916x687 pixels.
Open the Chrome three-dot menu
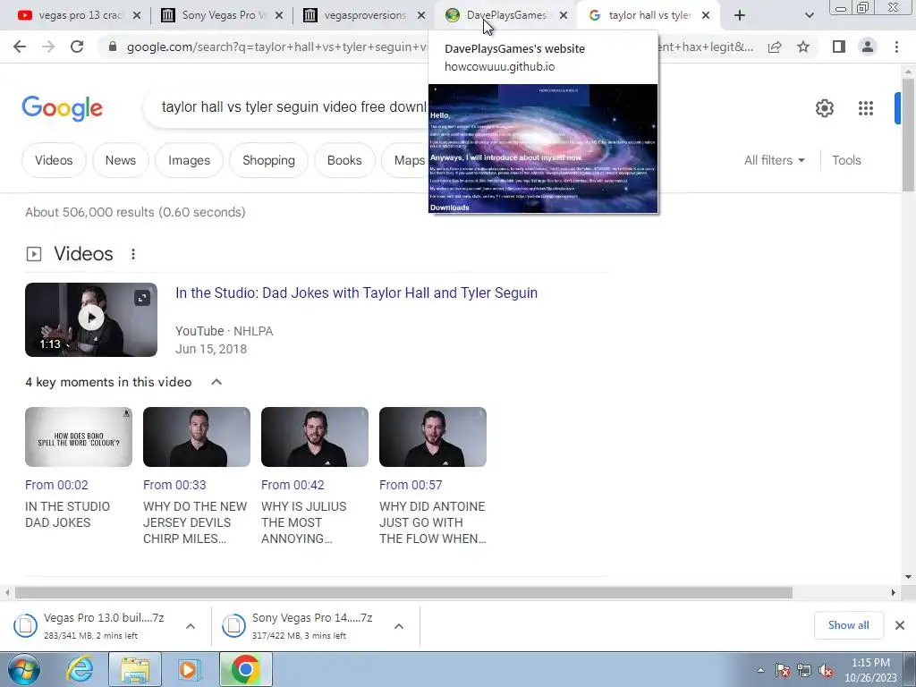(896, 47)
